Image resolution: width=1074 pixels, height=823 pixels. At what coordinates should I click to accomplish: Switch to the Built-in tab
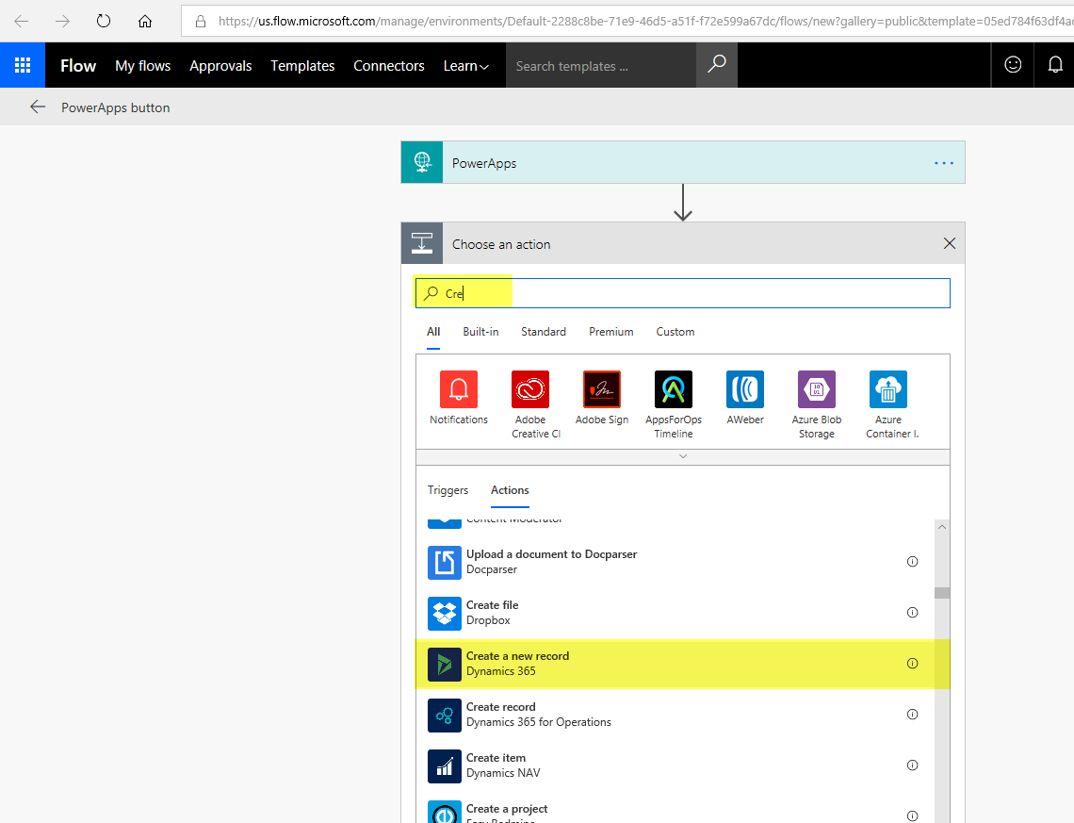(480, 332)
